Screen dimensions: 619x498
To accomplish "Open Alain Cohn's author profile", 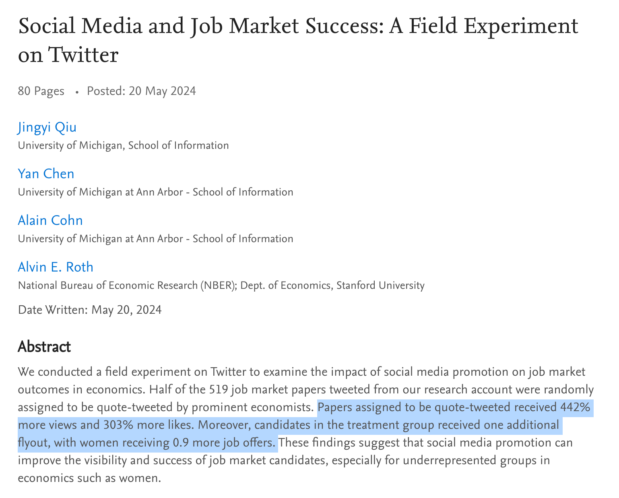I will [x=50, y=221].
